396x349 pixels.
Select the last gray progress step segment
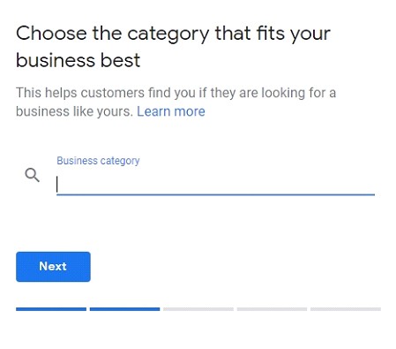[346, 309]
